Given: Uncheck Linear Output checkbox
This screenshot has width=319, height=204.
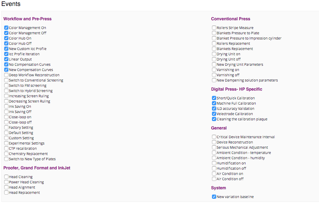Looking at the screenshot, I should coord(6,59).
